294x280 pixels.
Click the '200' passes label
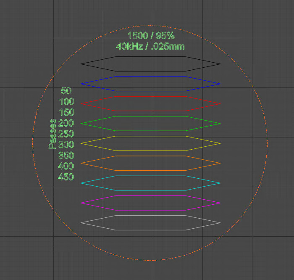pyautogui.click(x=66, y=123)
